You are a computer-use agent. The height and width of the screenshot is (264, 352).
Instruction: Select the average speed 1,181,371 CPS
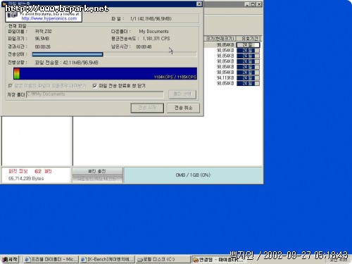pyautogui.click(x=156, y=39)
